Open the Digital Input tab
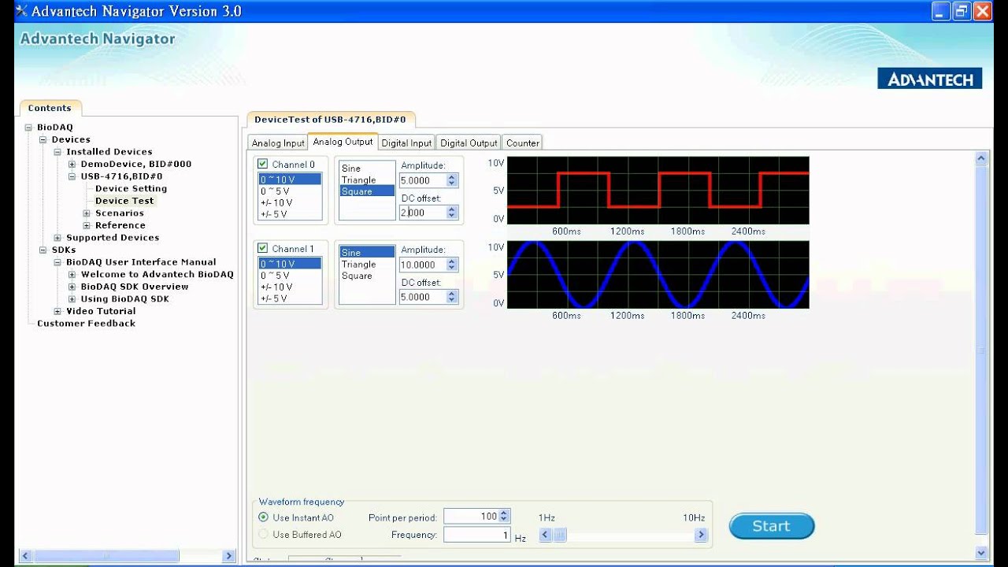Image resolution: width=1008 pixels, height=567 pixels. coord(406,143)
